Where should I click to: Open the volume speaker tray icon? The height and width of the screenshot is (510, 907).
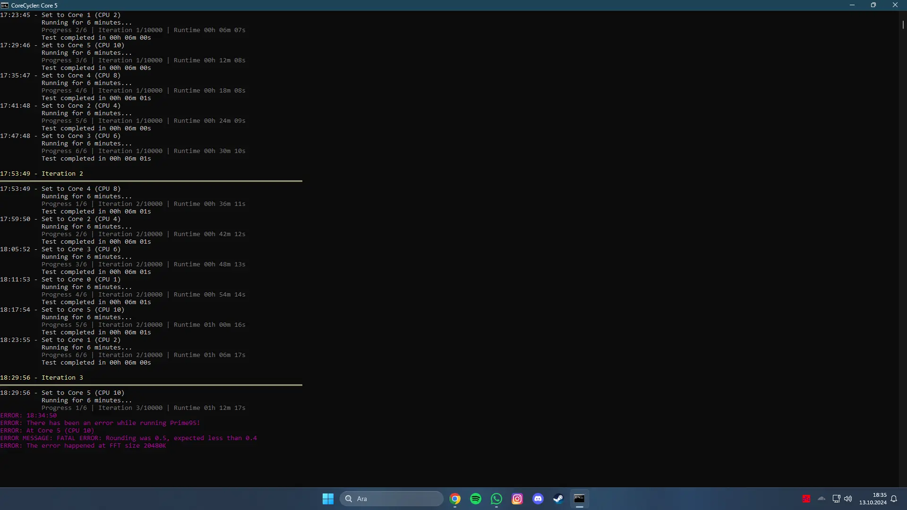[x=848, y=499]
